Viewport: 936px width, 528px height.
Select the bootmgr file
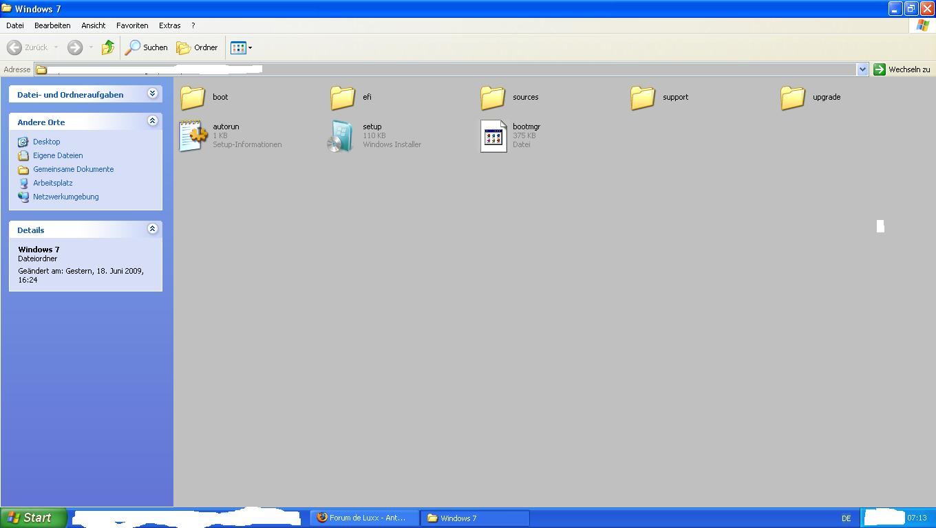[x=510, y=135]
